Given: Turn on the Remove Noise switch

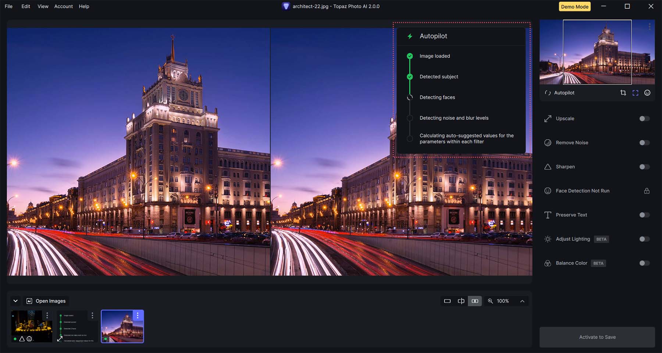Looking at the screenshot, I should tap(644, 143).
